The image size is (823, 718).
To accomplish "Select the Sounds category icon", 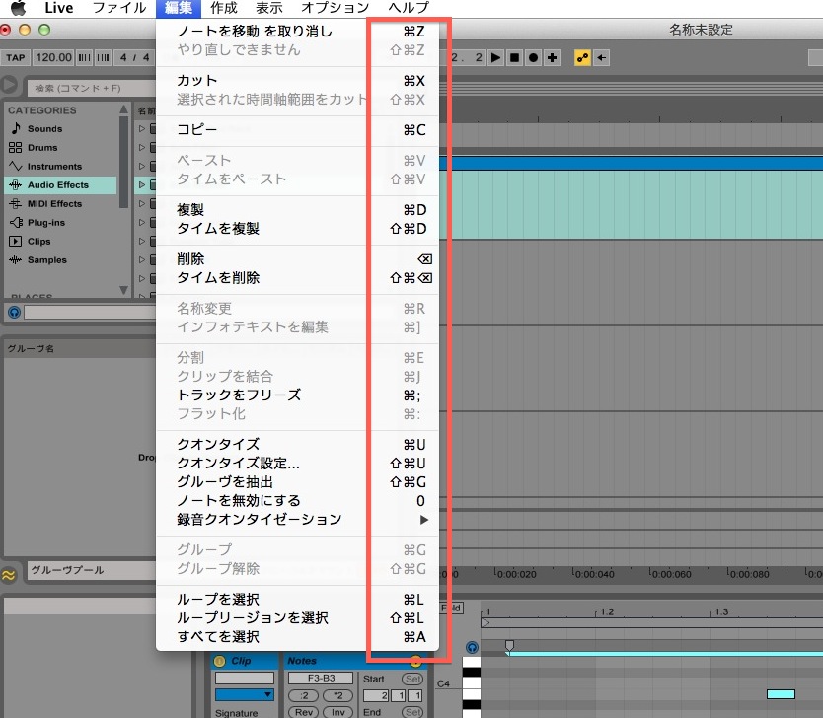I will click(16, 128).
